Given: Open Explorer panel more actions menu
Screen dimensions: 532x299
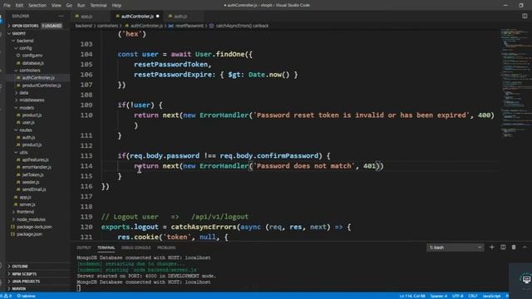Looking at the screenshot, I should (61, 16).
